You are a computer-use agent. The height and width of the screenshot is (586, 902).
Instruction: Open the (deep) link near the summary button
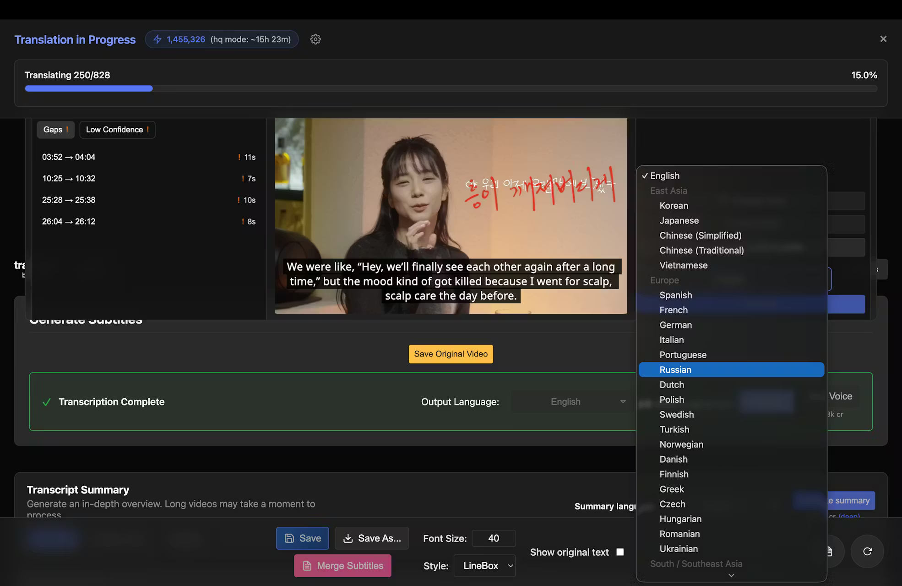(x=849, y=516)
